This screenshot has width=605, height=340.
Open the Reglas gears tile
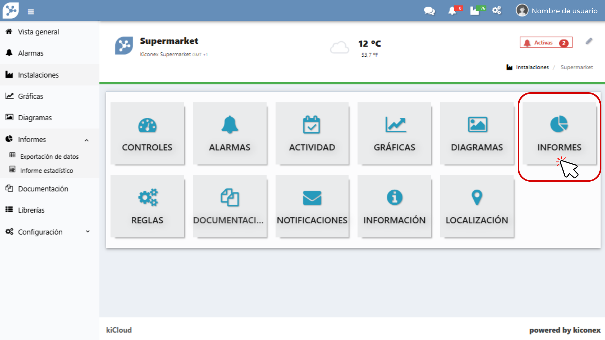pyautogui.click(x=147, y=206)
